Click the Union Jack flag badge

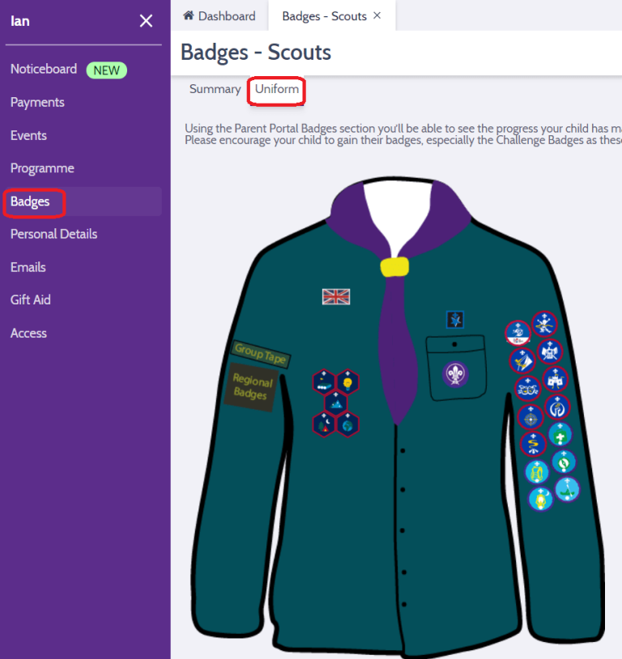[335, 297]
